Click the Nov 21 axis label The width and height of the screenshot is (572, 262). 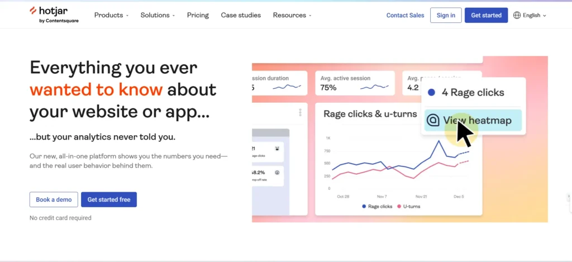click(x=421, y=197)
